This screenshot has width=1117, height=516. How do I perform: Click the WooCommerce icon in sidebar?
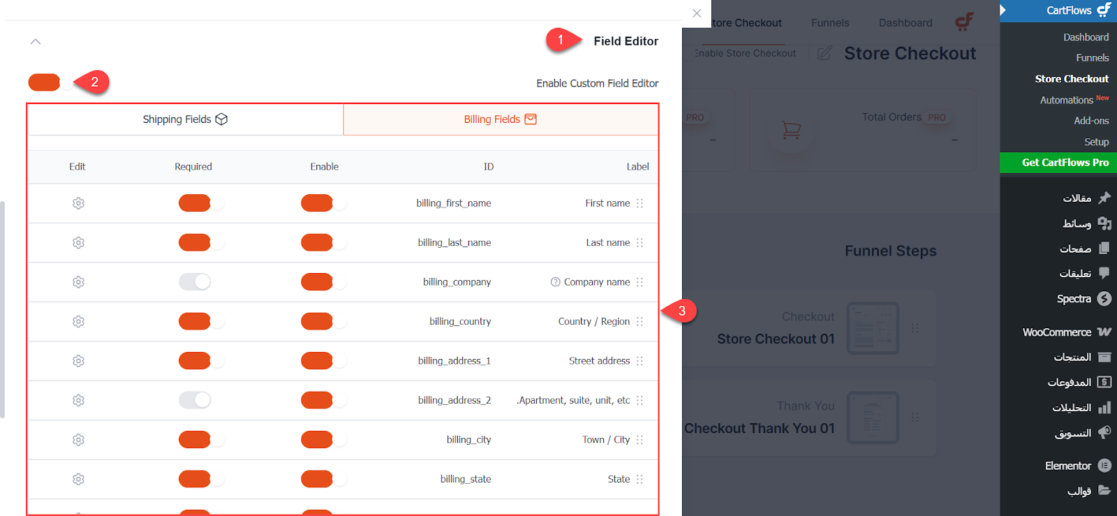[x=1104, y=332]
